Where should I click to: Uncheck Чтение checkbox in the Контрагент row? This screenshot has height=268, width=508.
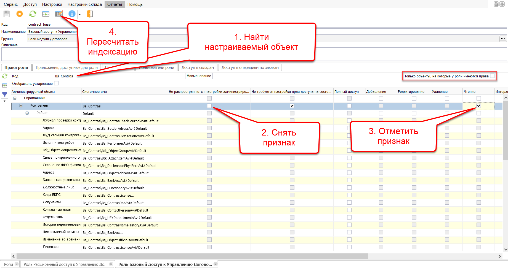coord(478,106)
